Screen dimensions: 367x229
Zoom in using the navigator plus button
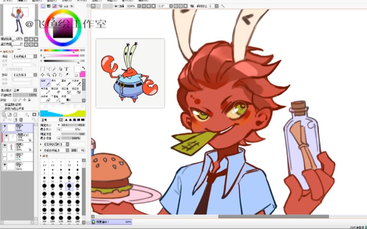(31, 39)
